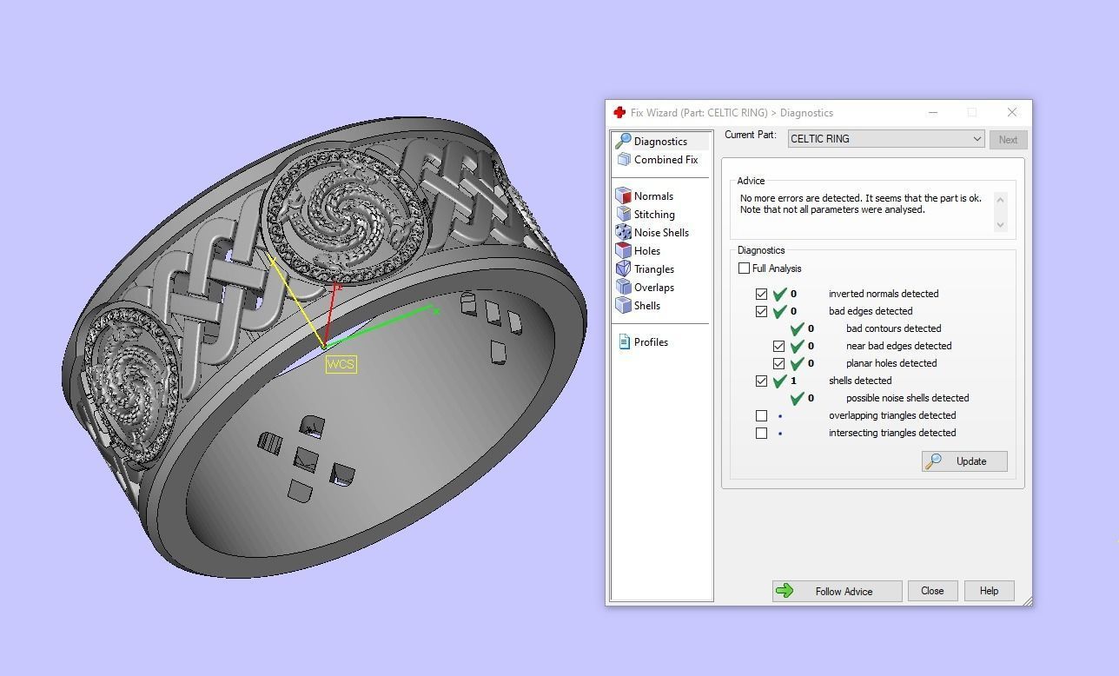The height and width of the screenshot is (676, 1119).
Task: Toggle near bad edges detected checkbox
Action: [x=779, y=346]
